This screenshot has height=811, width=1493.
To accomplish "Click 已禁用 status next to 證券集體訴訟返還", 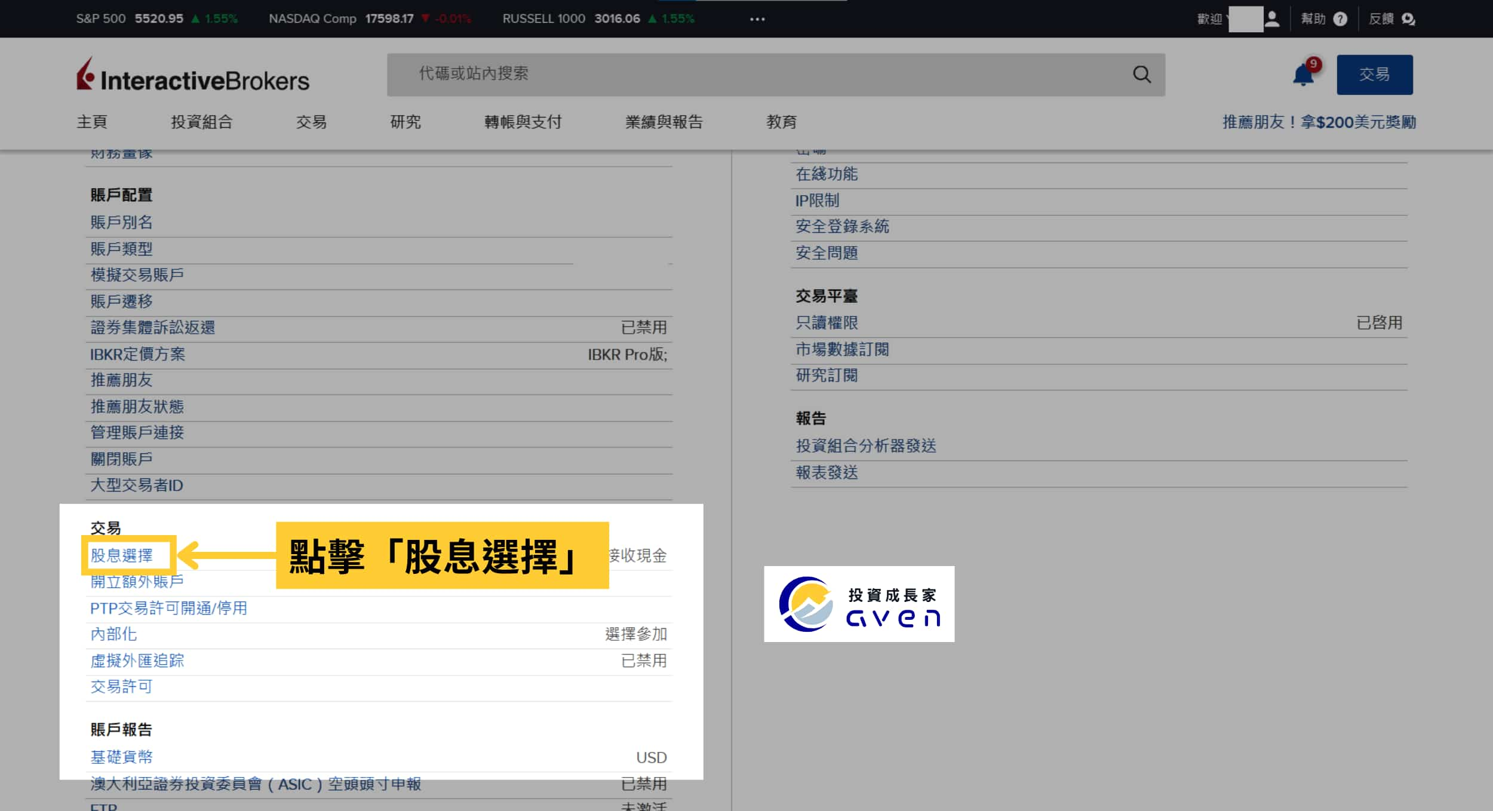I will point(644,327).
